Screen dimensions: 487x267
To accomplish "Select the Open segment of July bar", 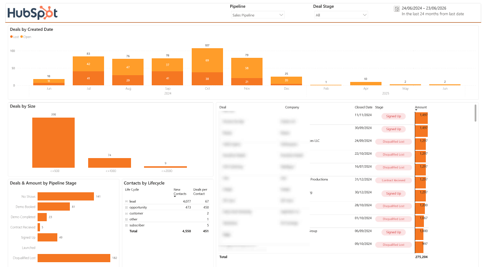I will tap(88, 64).
